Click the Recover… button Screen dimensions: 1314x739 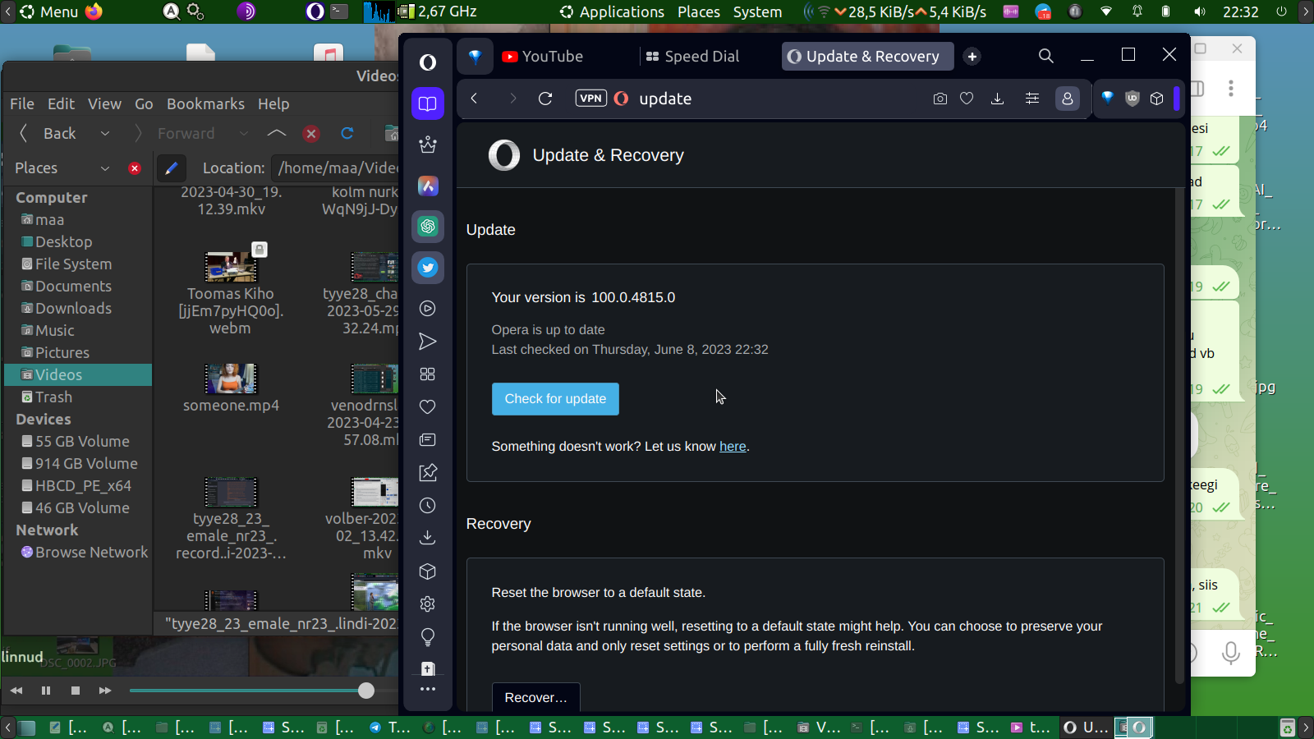(536, 697)
